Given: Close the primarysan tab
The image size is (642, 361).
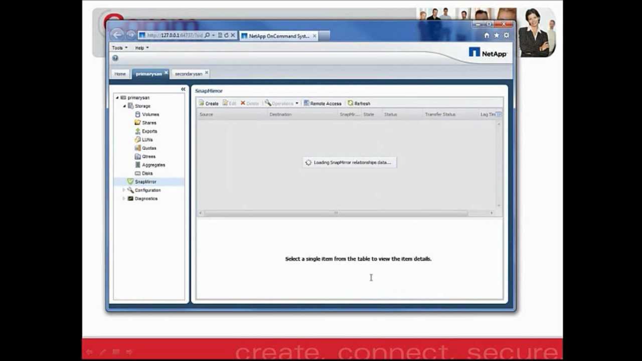Looking at the screenshot, I should point(166,73).
